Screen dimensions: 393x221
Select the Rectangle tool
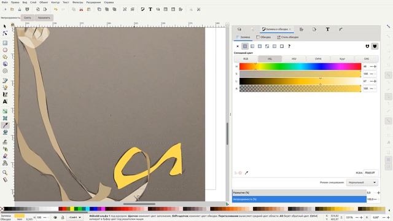(x=5, y=43)
